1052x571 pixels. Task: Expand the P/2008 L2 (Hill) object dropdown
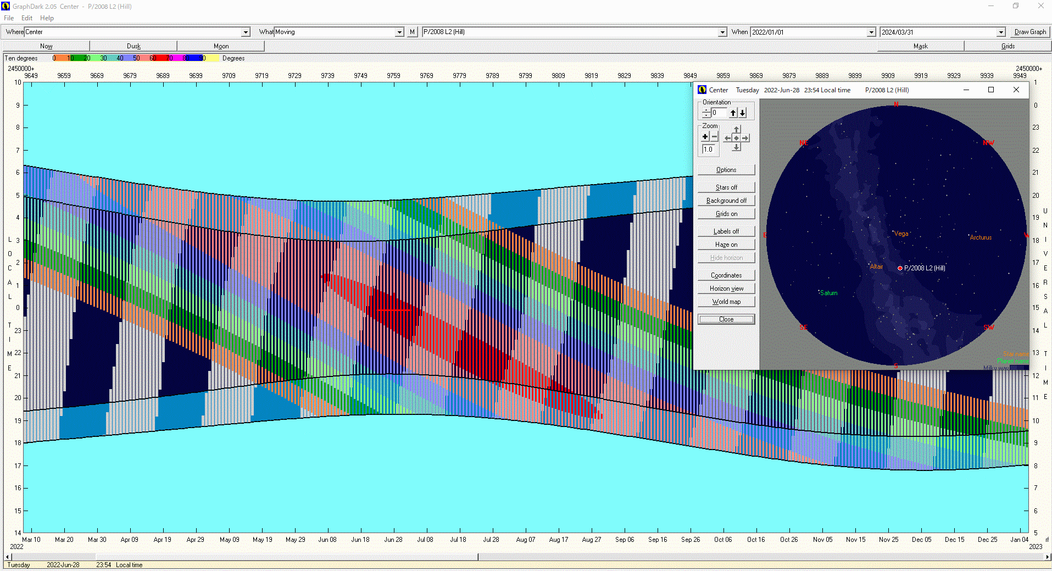pos(722,32)
